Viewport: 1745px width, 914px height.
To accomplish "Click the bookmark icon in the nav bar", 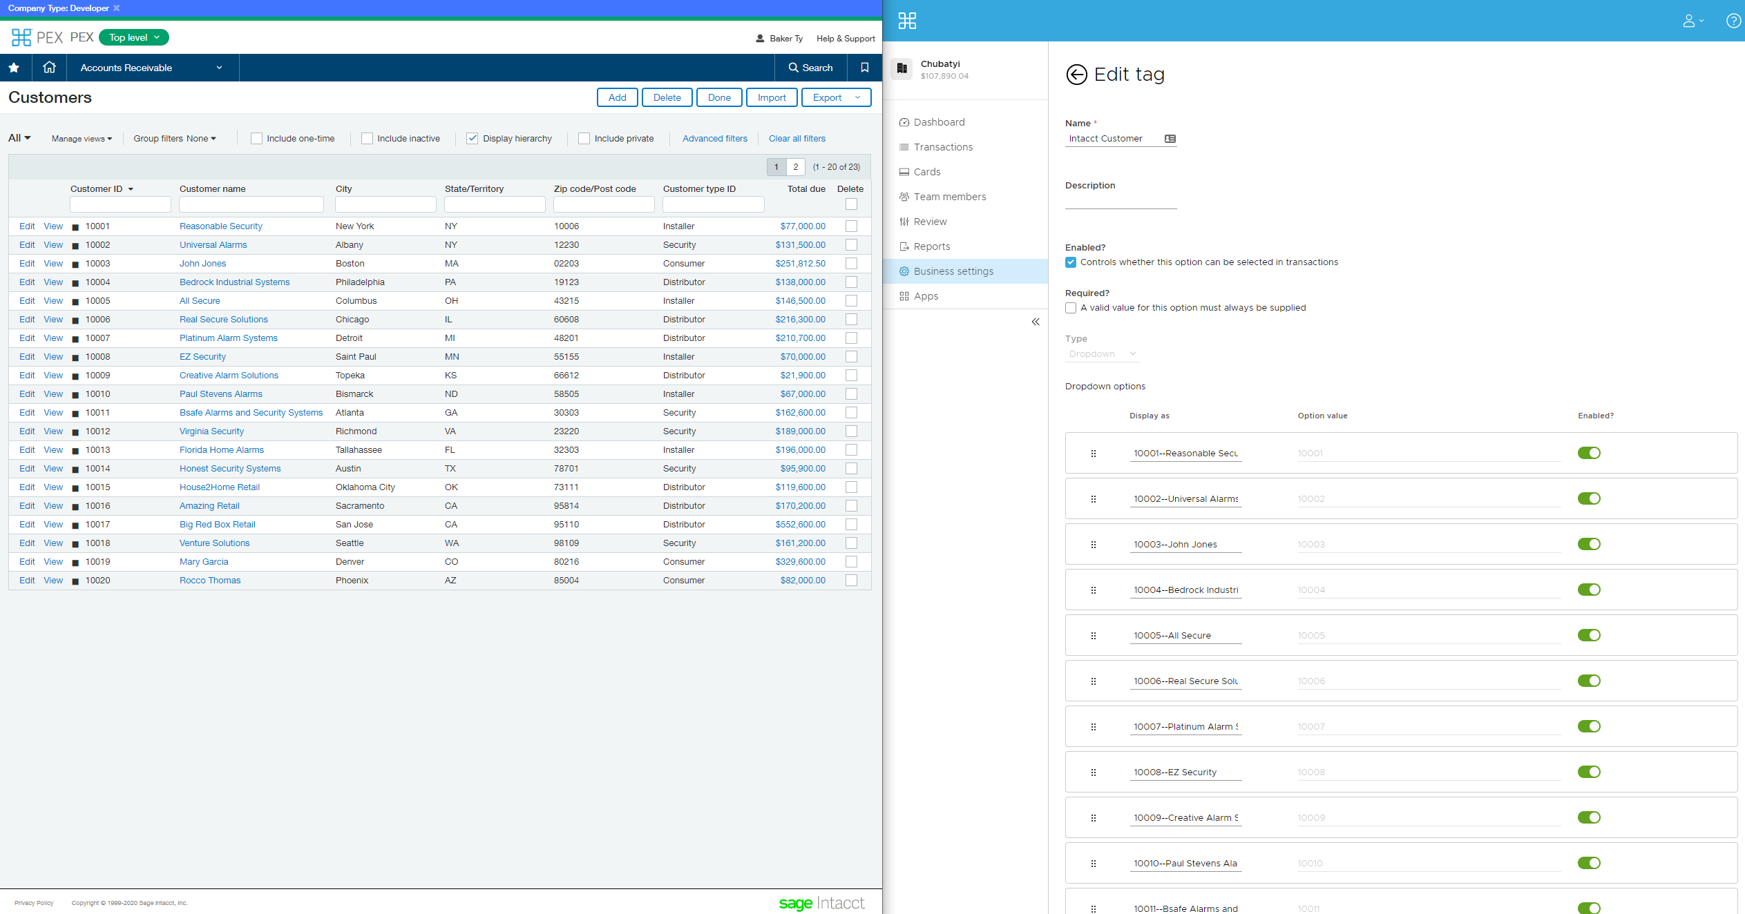I will (864, 68).
